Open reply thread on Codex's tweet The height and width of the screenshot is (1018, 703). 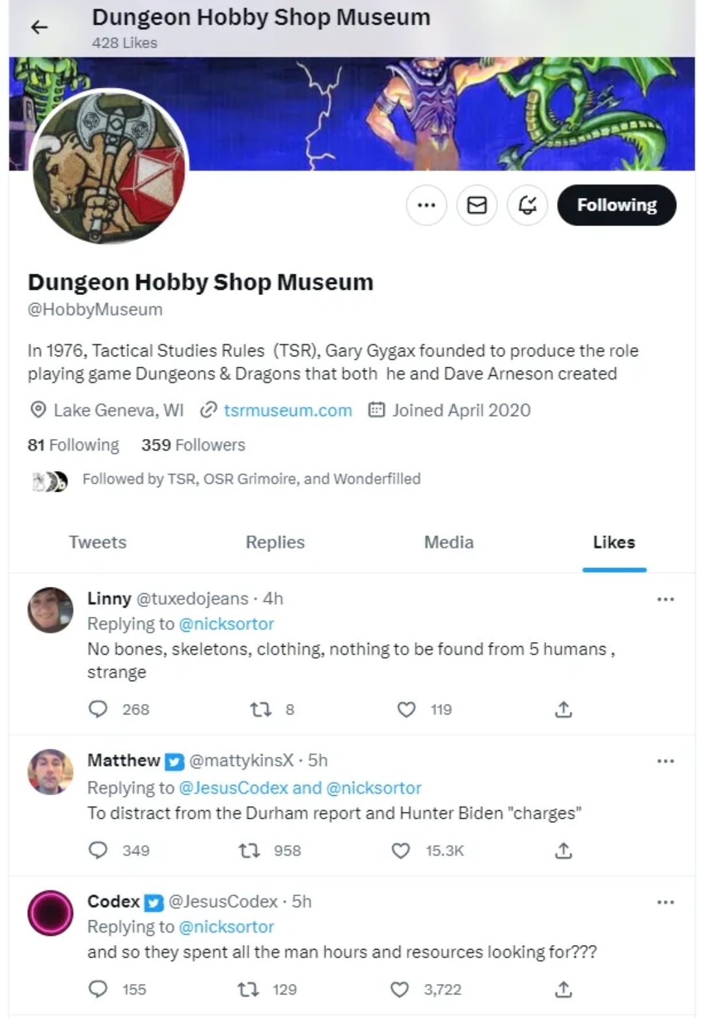98,989
